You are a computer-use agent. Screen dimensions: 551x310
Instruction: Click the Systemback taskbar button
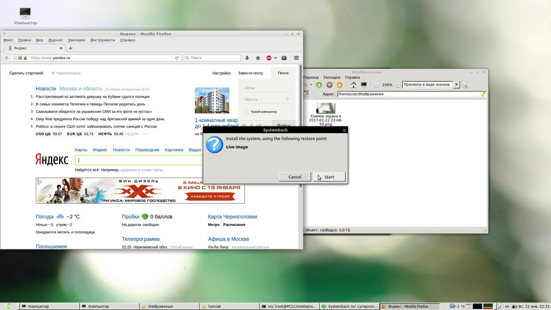click(350, 307)
